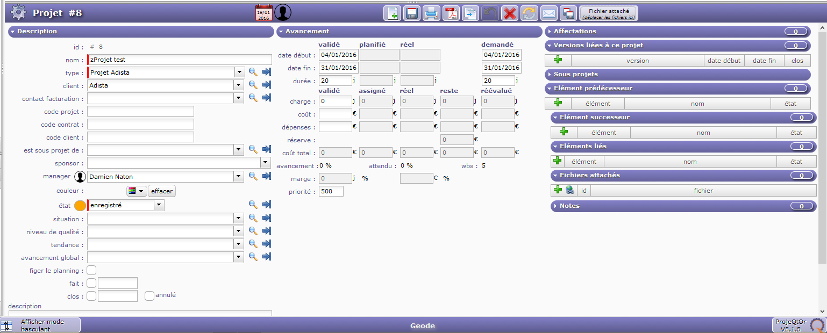
Task: Click the code client input field
Action: (140, 137)
